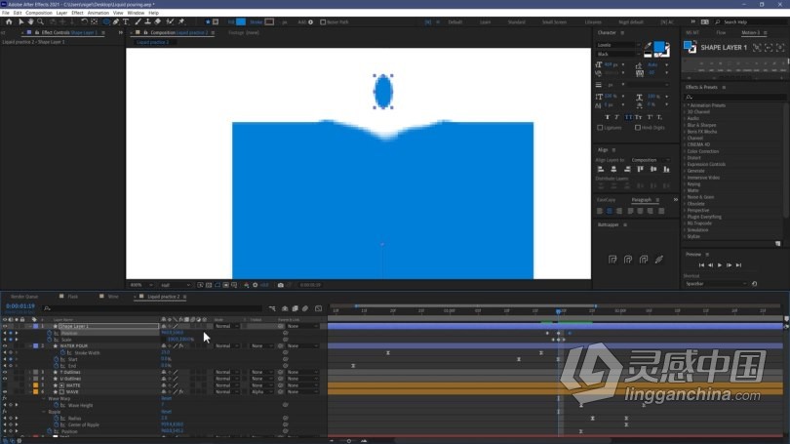This screenshot has height=444, width=790.
Task: Enable the Ligatures checkbox
Action: 600,128
